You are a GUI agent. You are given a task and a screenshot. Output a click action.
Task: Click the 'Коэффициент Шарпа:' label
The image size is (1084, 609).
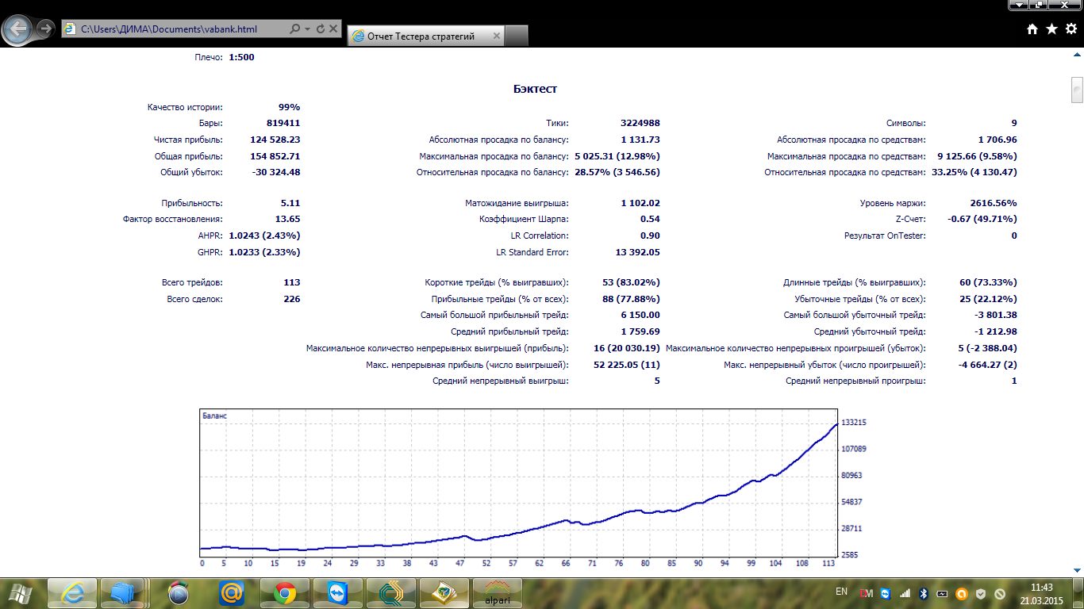[524, 219]
